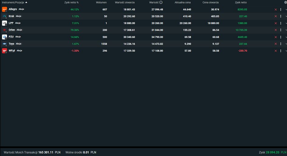
Task: Click Allegro percentage gain 44.12%
Action: point(75,9)
